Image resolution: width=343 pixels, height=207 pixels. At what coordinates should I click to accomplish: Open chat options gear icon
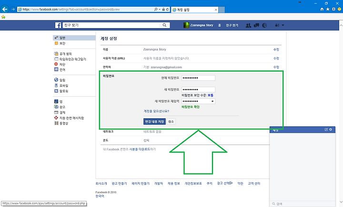click(x=331, y=130)
